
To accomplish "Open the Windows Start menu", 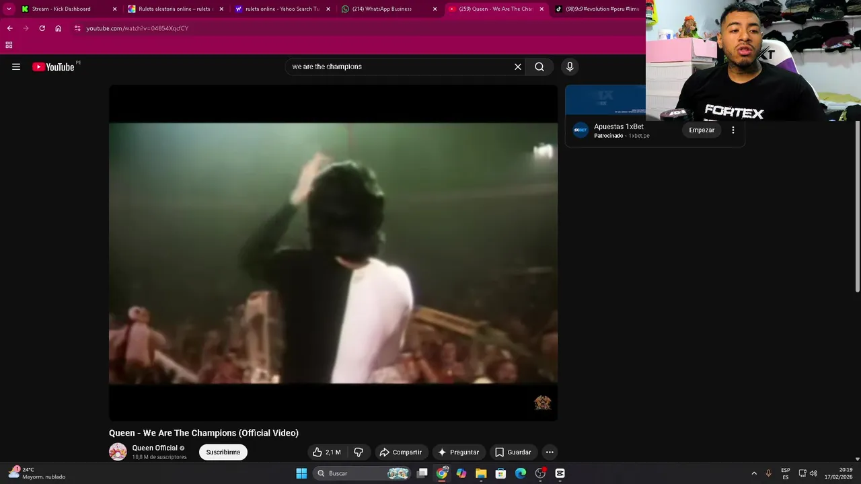I will pyautogui.click(x=301, y=473).
